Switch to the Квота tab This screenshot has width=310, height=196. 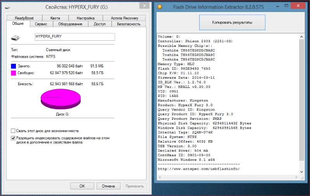(x=55, y=18)
